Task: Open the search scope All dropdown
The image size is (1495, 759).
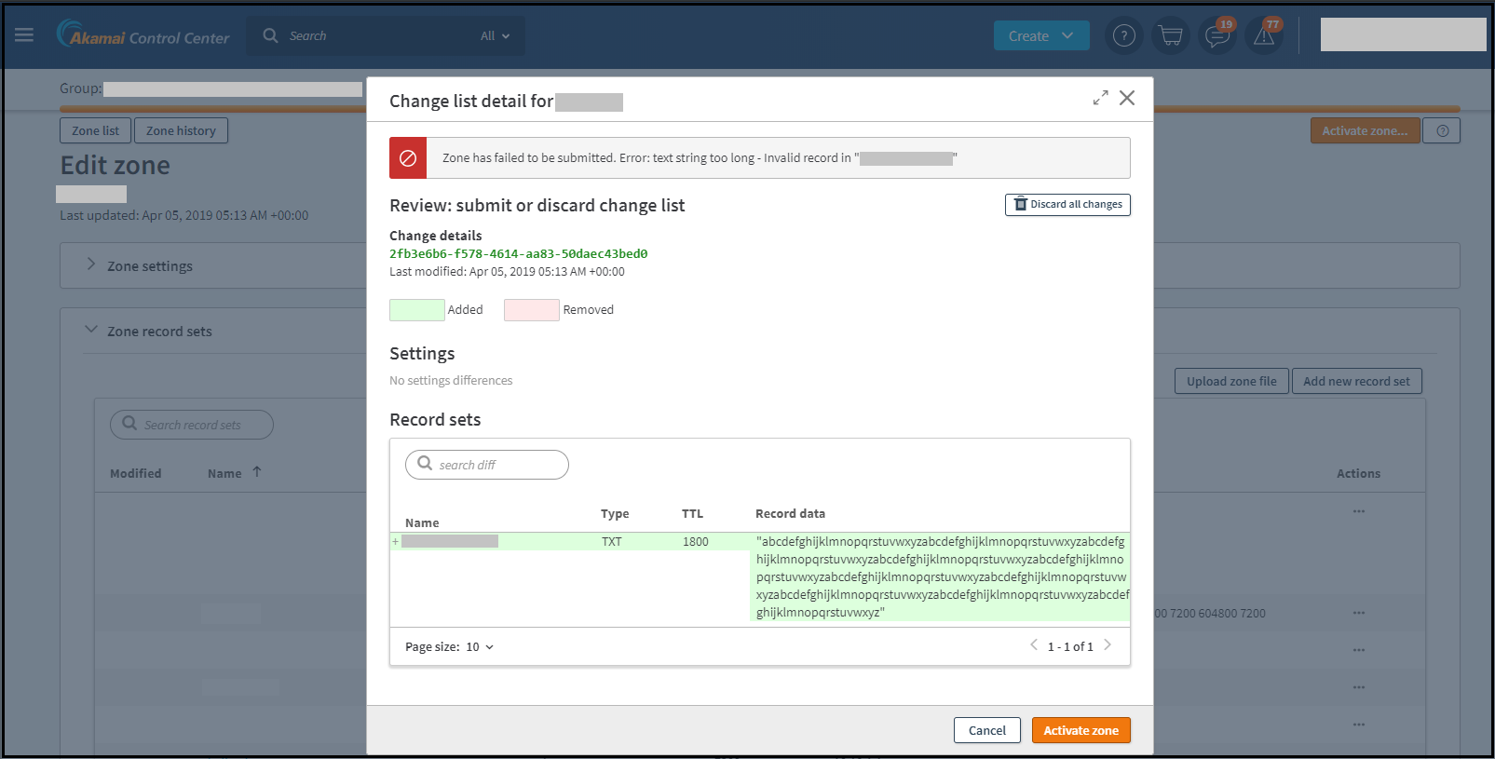Action: [495, 36]
